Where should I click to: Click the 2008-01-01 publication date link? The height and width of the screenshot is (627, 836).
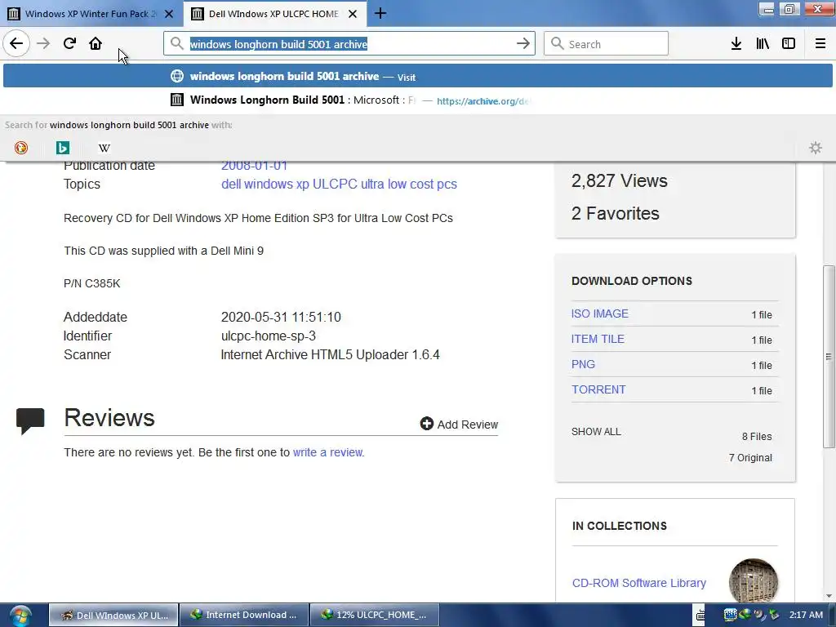point(255,165)
